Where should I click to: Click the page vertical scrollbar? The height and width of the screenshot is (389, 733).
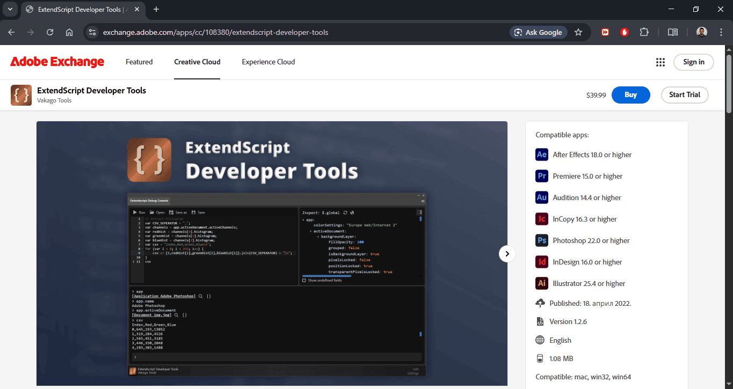[729, 83]
